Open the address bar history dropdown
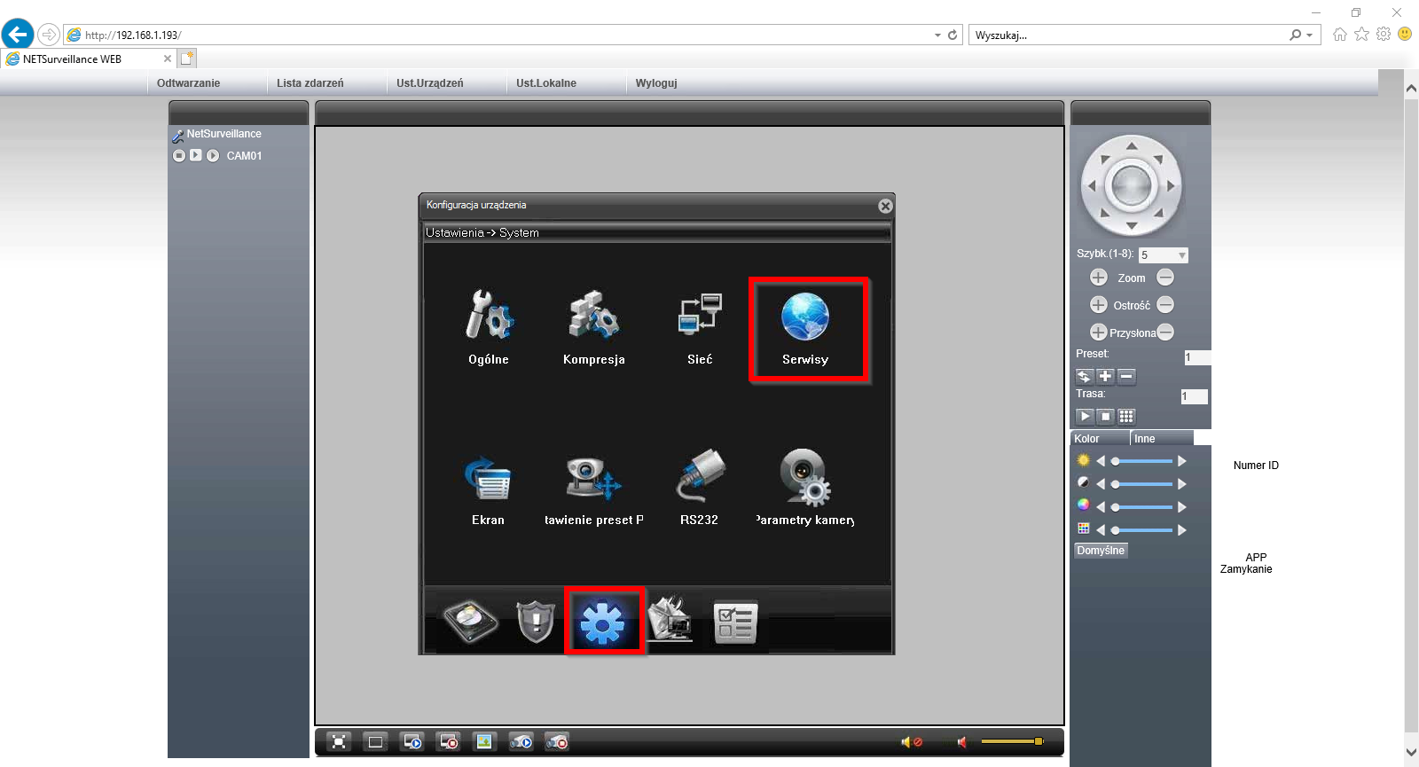 point(937,35)
